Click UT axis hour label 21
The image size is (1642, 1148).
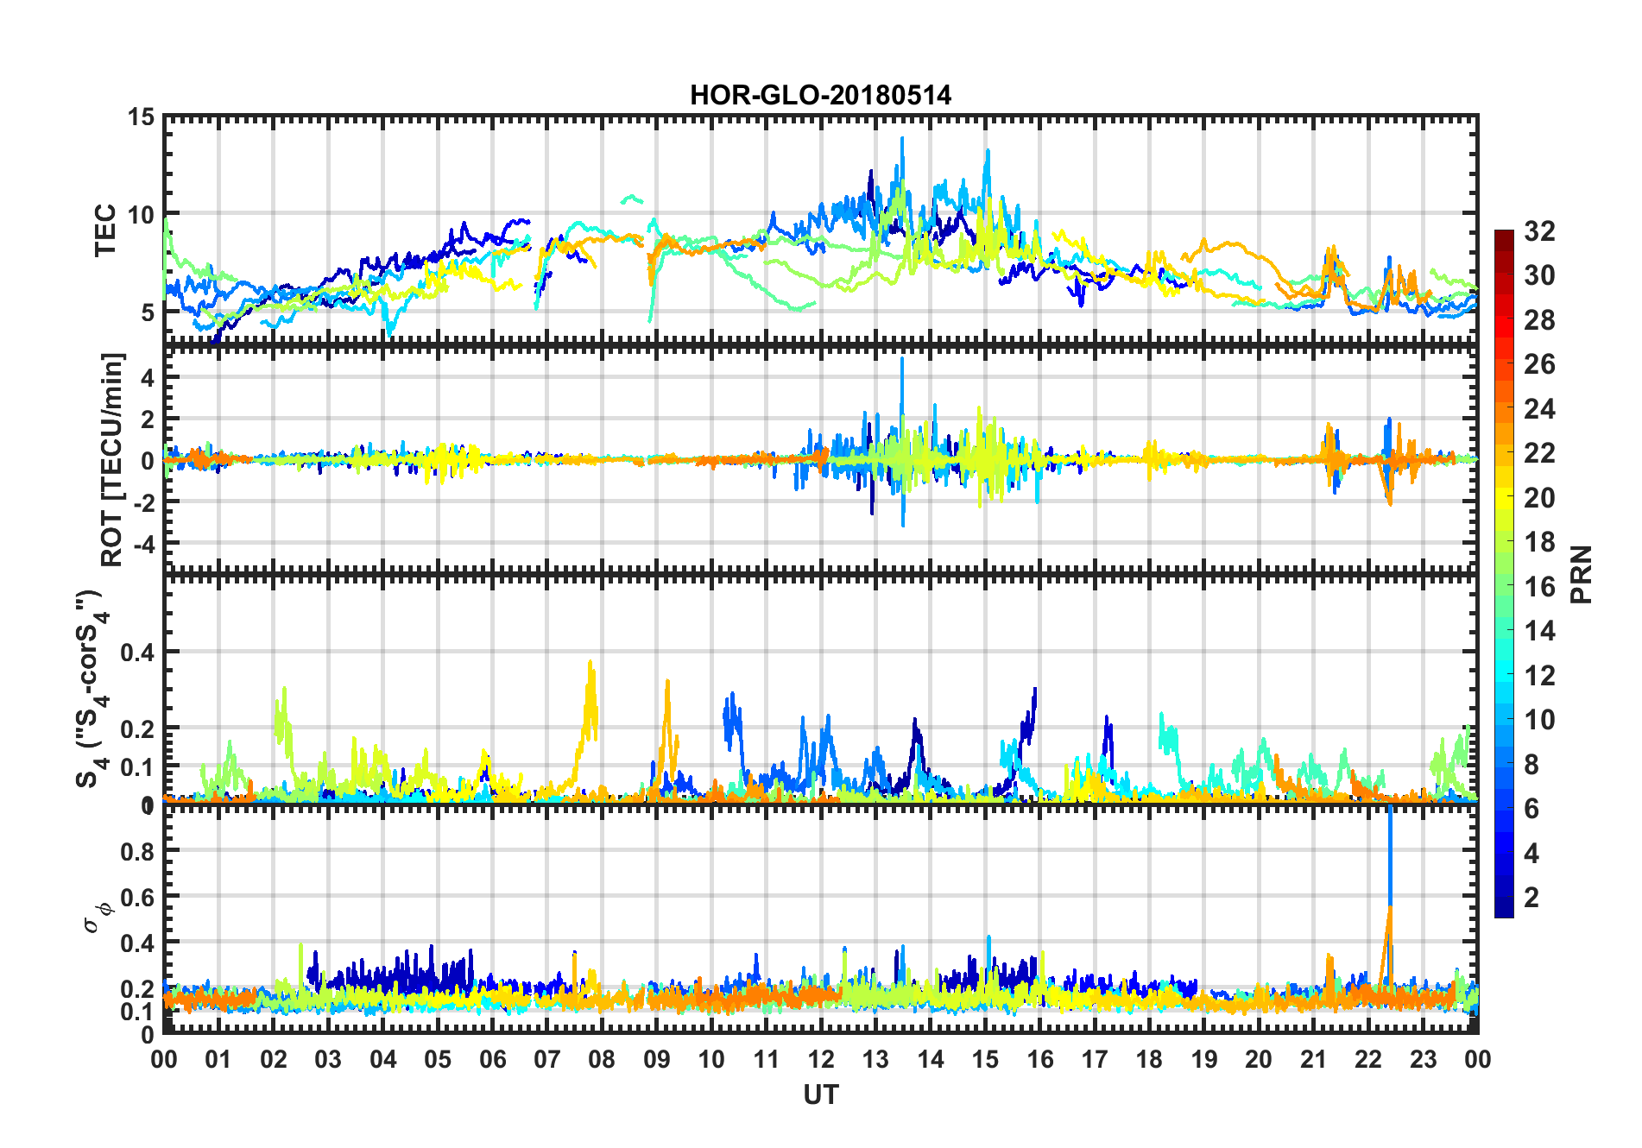1314,1059
